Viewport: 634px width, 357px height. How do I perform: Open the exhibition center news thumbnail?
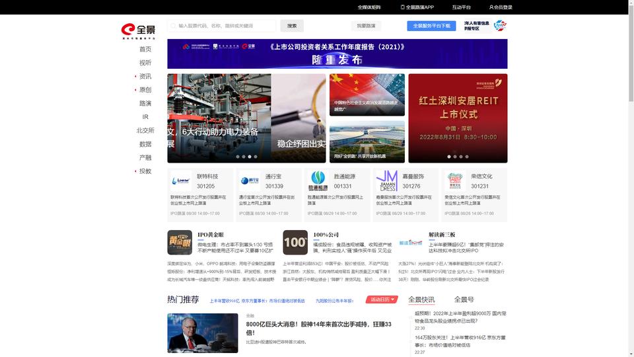(367, 141)
